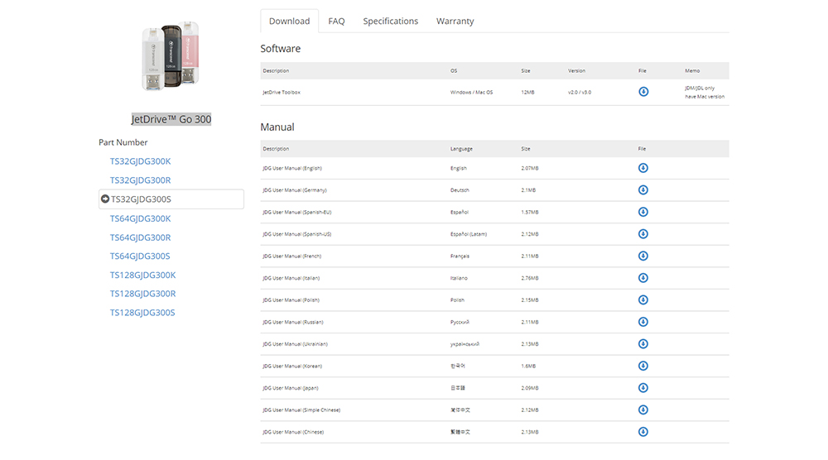Download the JetDrive Toolbox software file
This screenshot has height=460, width=828.
click(x=643, y=92)
